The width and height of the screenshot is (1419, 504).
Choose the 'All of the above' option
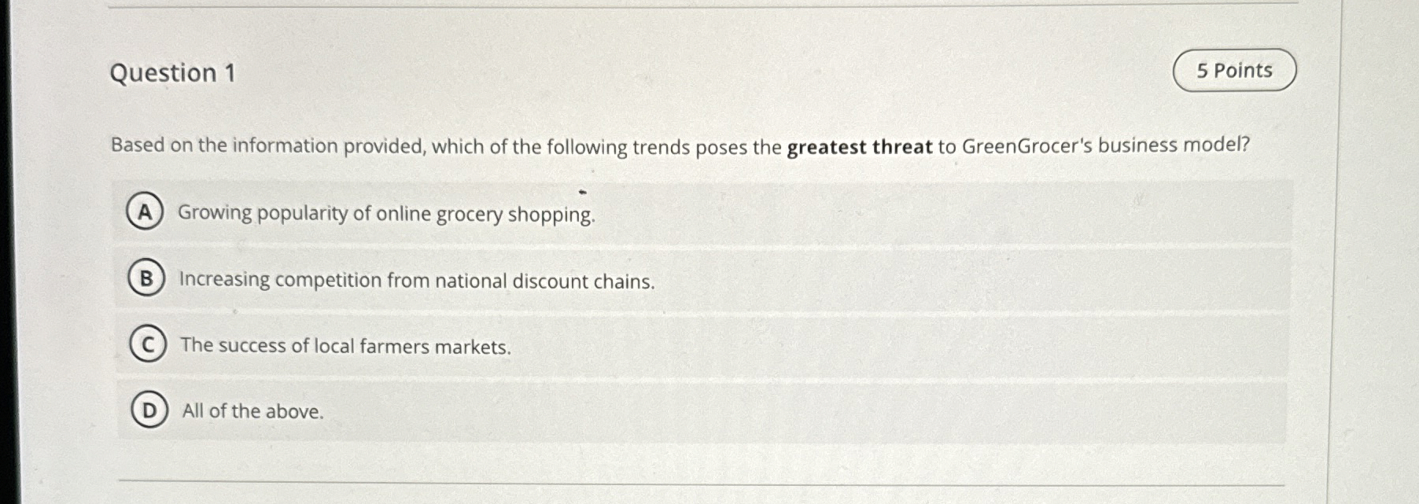tap(252, 411)
